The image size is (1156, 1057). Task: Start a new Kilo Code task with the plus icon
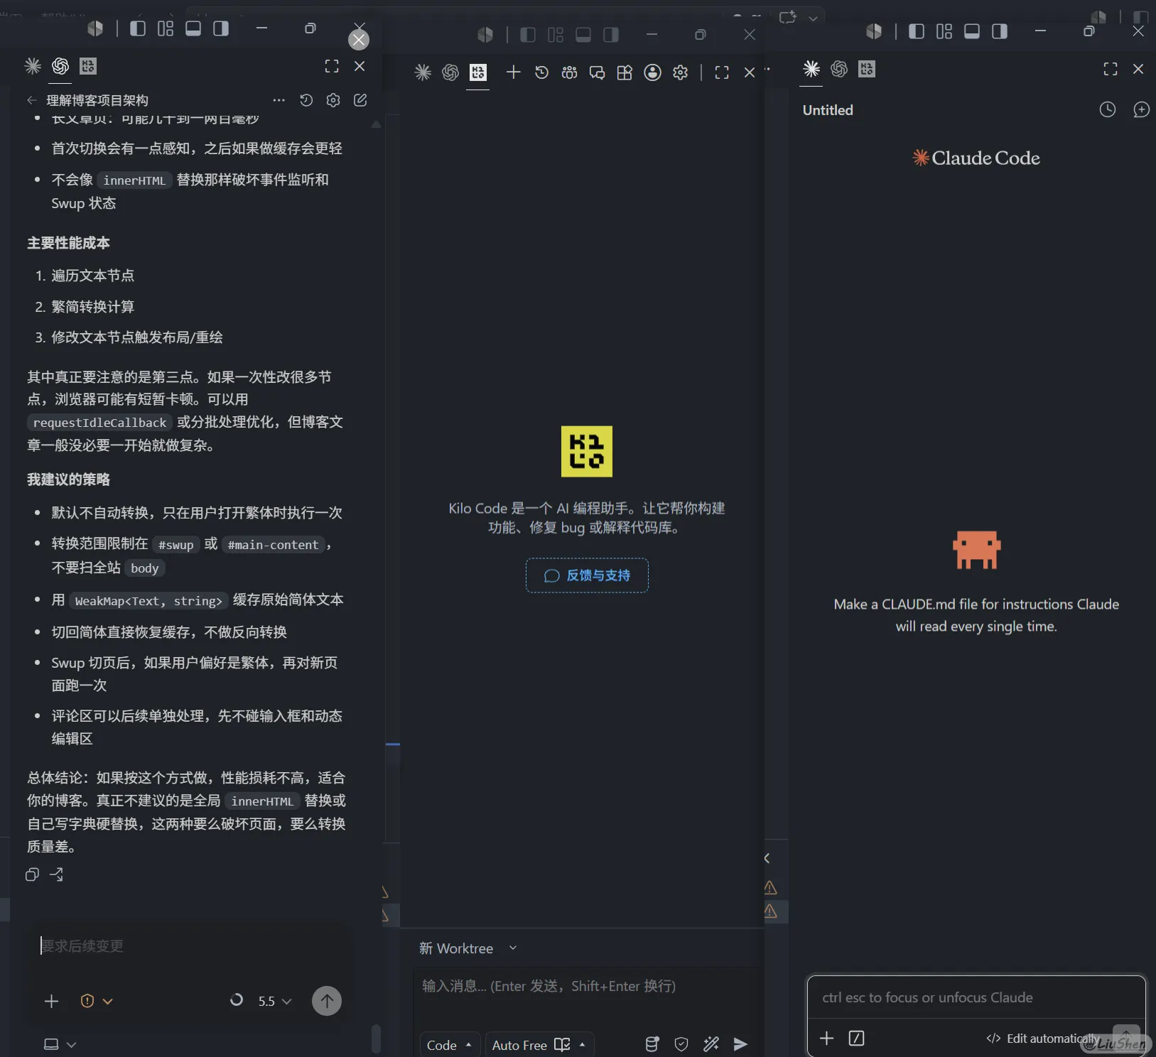[x=513, y=72]
